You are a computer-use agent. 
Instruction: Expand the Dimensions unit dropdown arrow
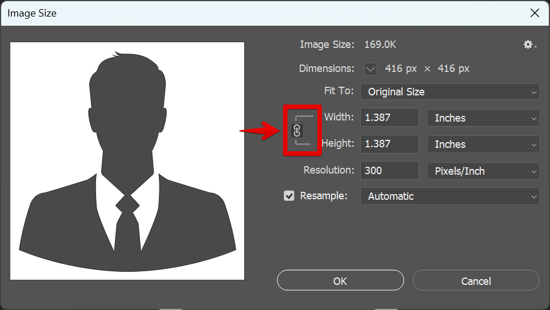[370, 69]
